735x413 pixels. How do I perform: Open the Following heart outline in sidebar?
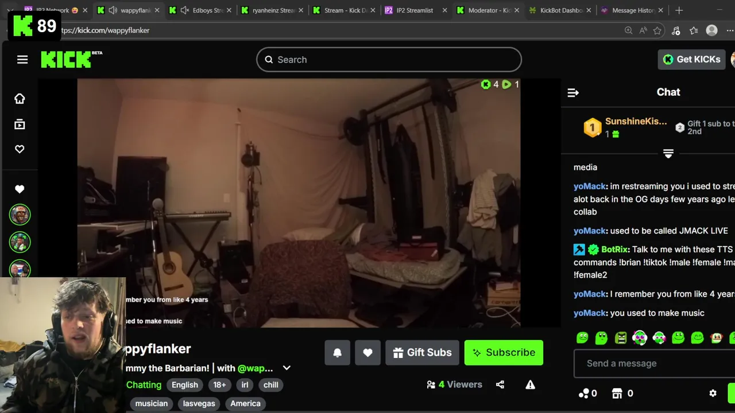coord(20,149)
